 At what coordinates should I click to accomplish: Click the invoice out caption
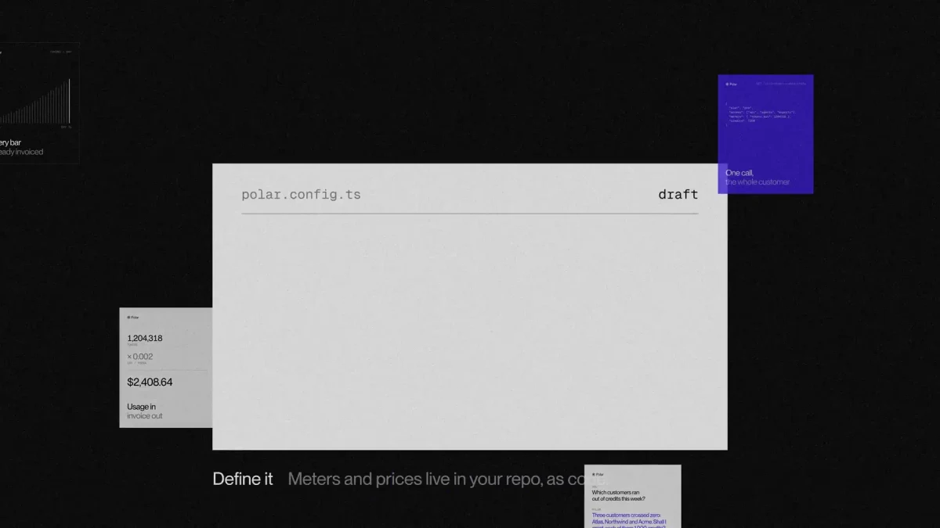tap(145, 416)
